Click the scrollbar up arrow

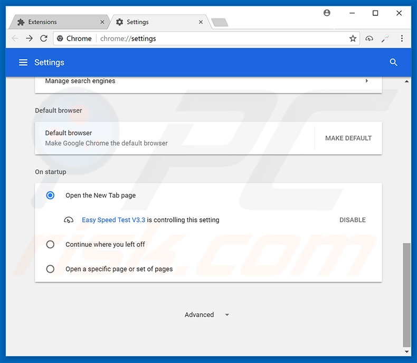tap(406, 81)
